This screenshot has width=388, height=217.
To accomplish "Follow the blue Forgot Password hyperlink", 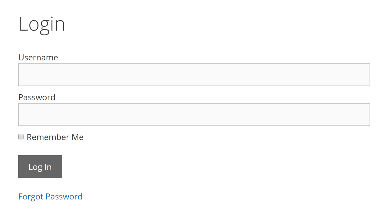I will (x=50, y=196).
